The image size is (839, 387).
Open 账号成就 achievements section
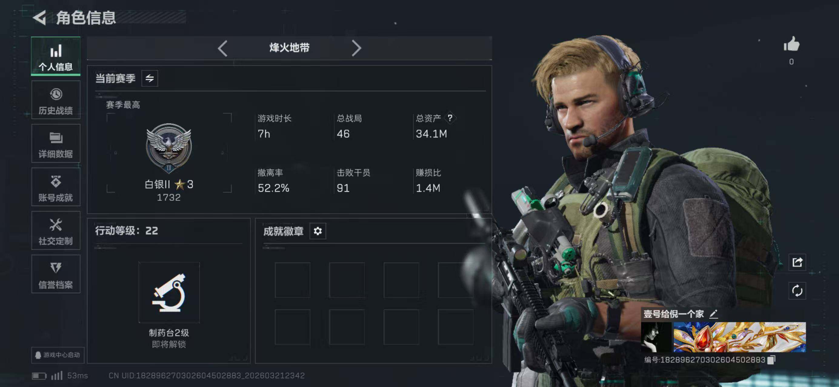(x=56, y=187)
